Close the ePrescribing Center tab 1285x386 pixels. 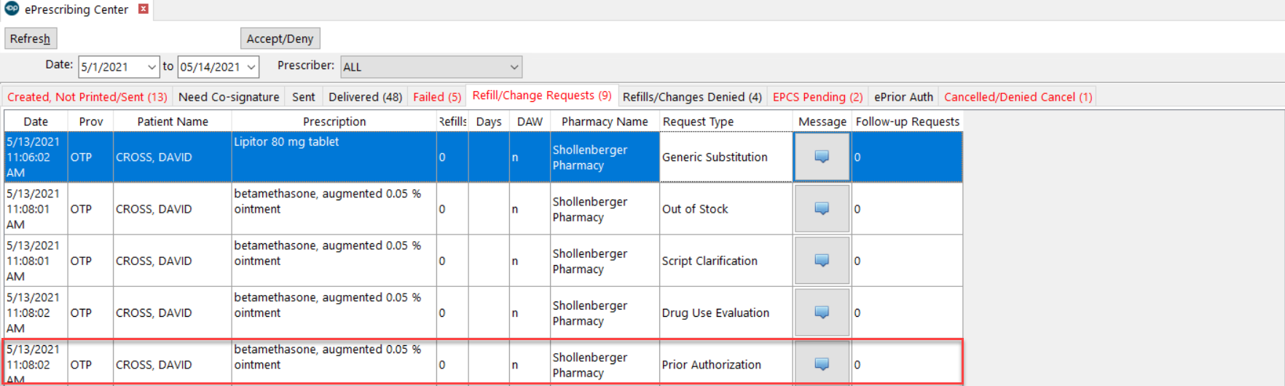point(144,9)
